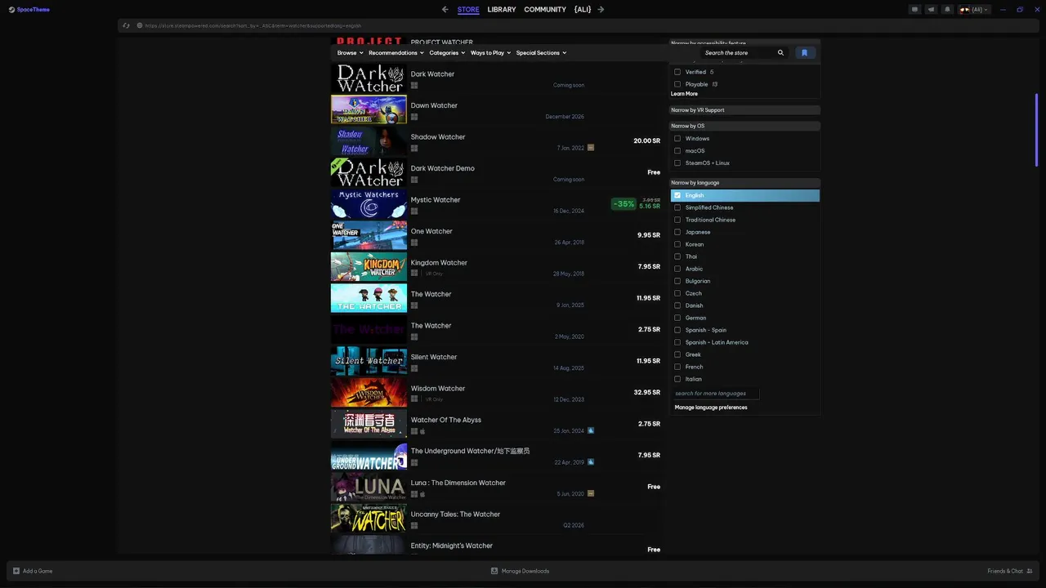Check the Windows OS filter
Screen dimensions: 1046x588
(x=677, y=139)
